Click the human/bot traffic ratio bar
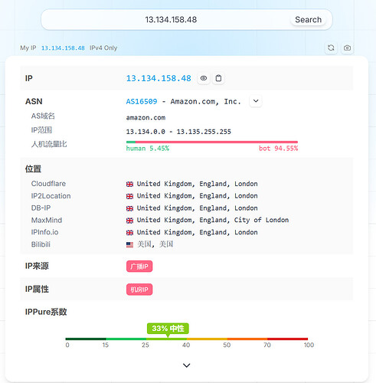 pos(212,142)
